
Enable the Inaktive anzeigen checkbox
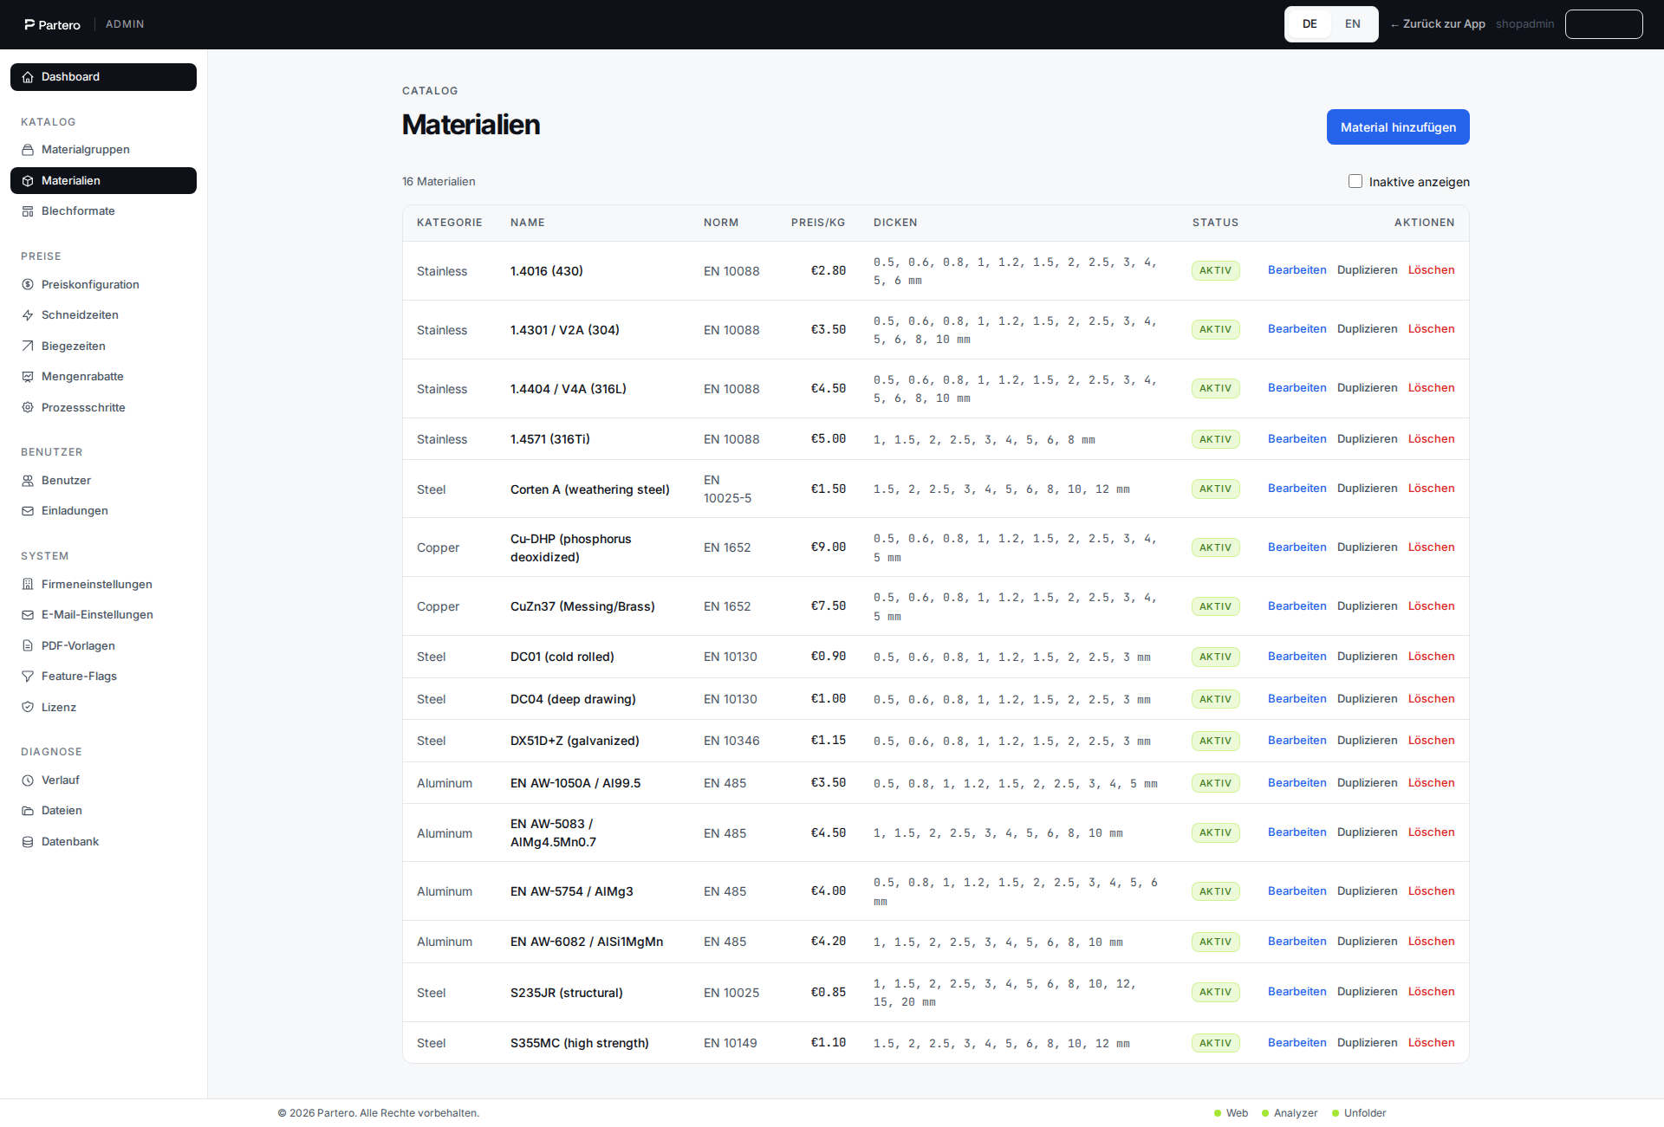pos(1355,181)
